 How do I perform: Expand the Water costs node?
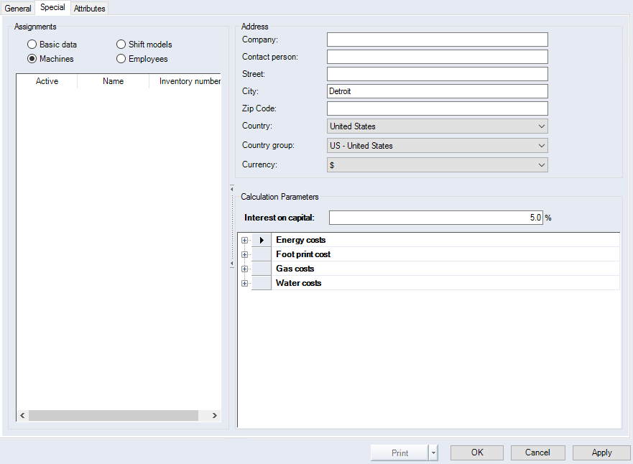pyautogui.click(x=244, y=283)
